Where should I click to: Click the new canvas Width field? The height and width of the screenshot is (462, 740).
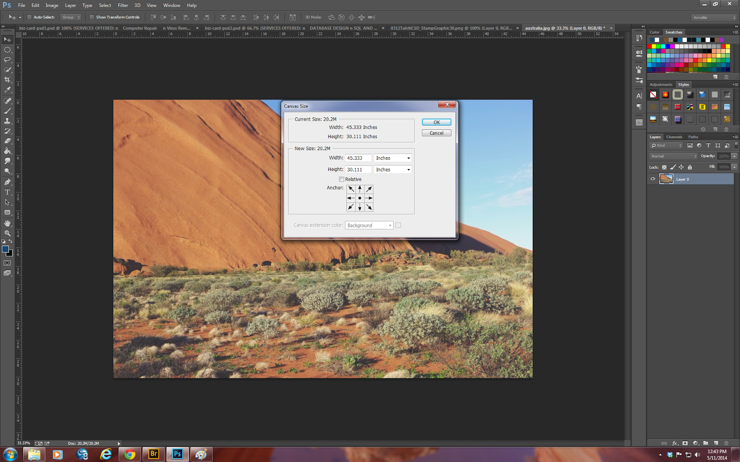click(x=358, y=158)
